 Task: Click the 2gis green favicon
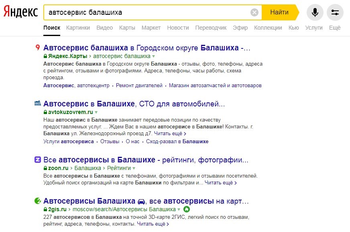click(x=38, y=200)
